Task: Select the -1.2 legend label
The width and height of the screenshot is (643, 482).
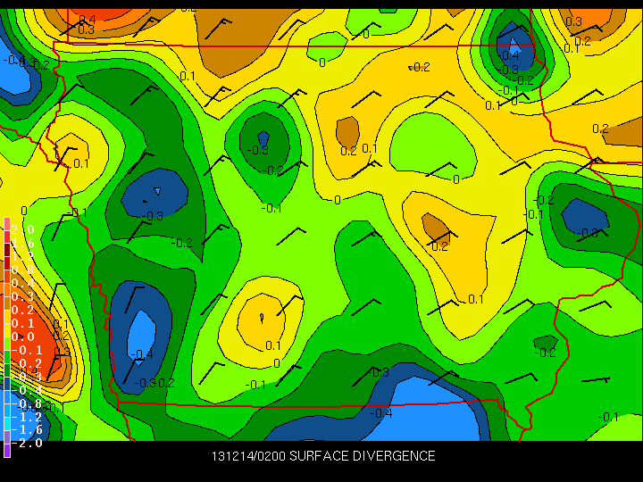Action: pyautogui.click(x=29, y=416)
